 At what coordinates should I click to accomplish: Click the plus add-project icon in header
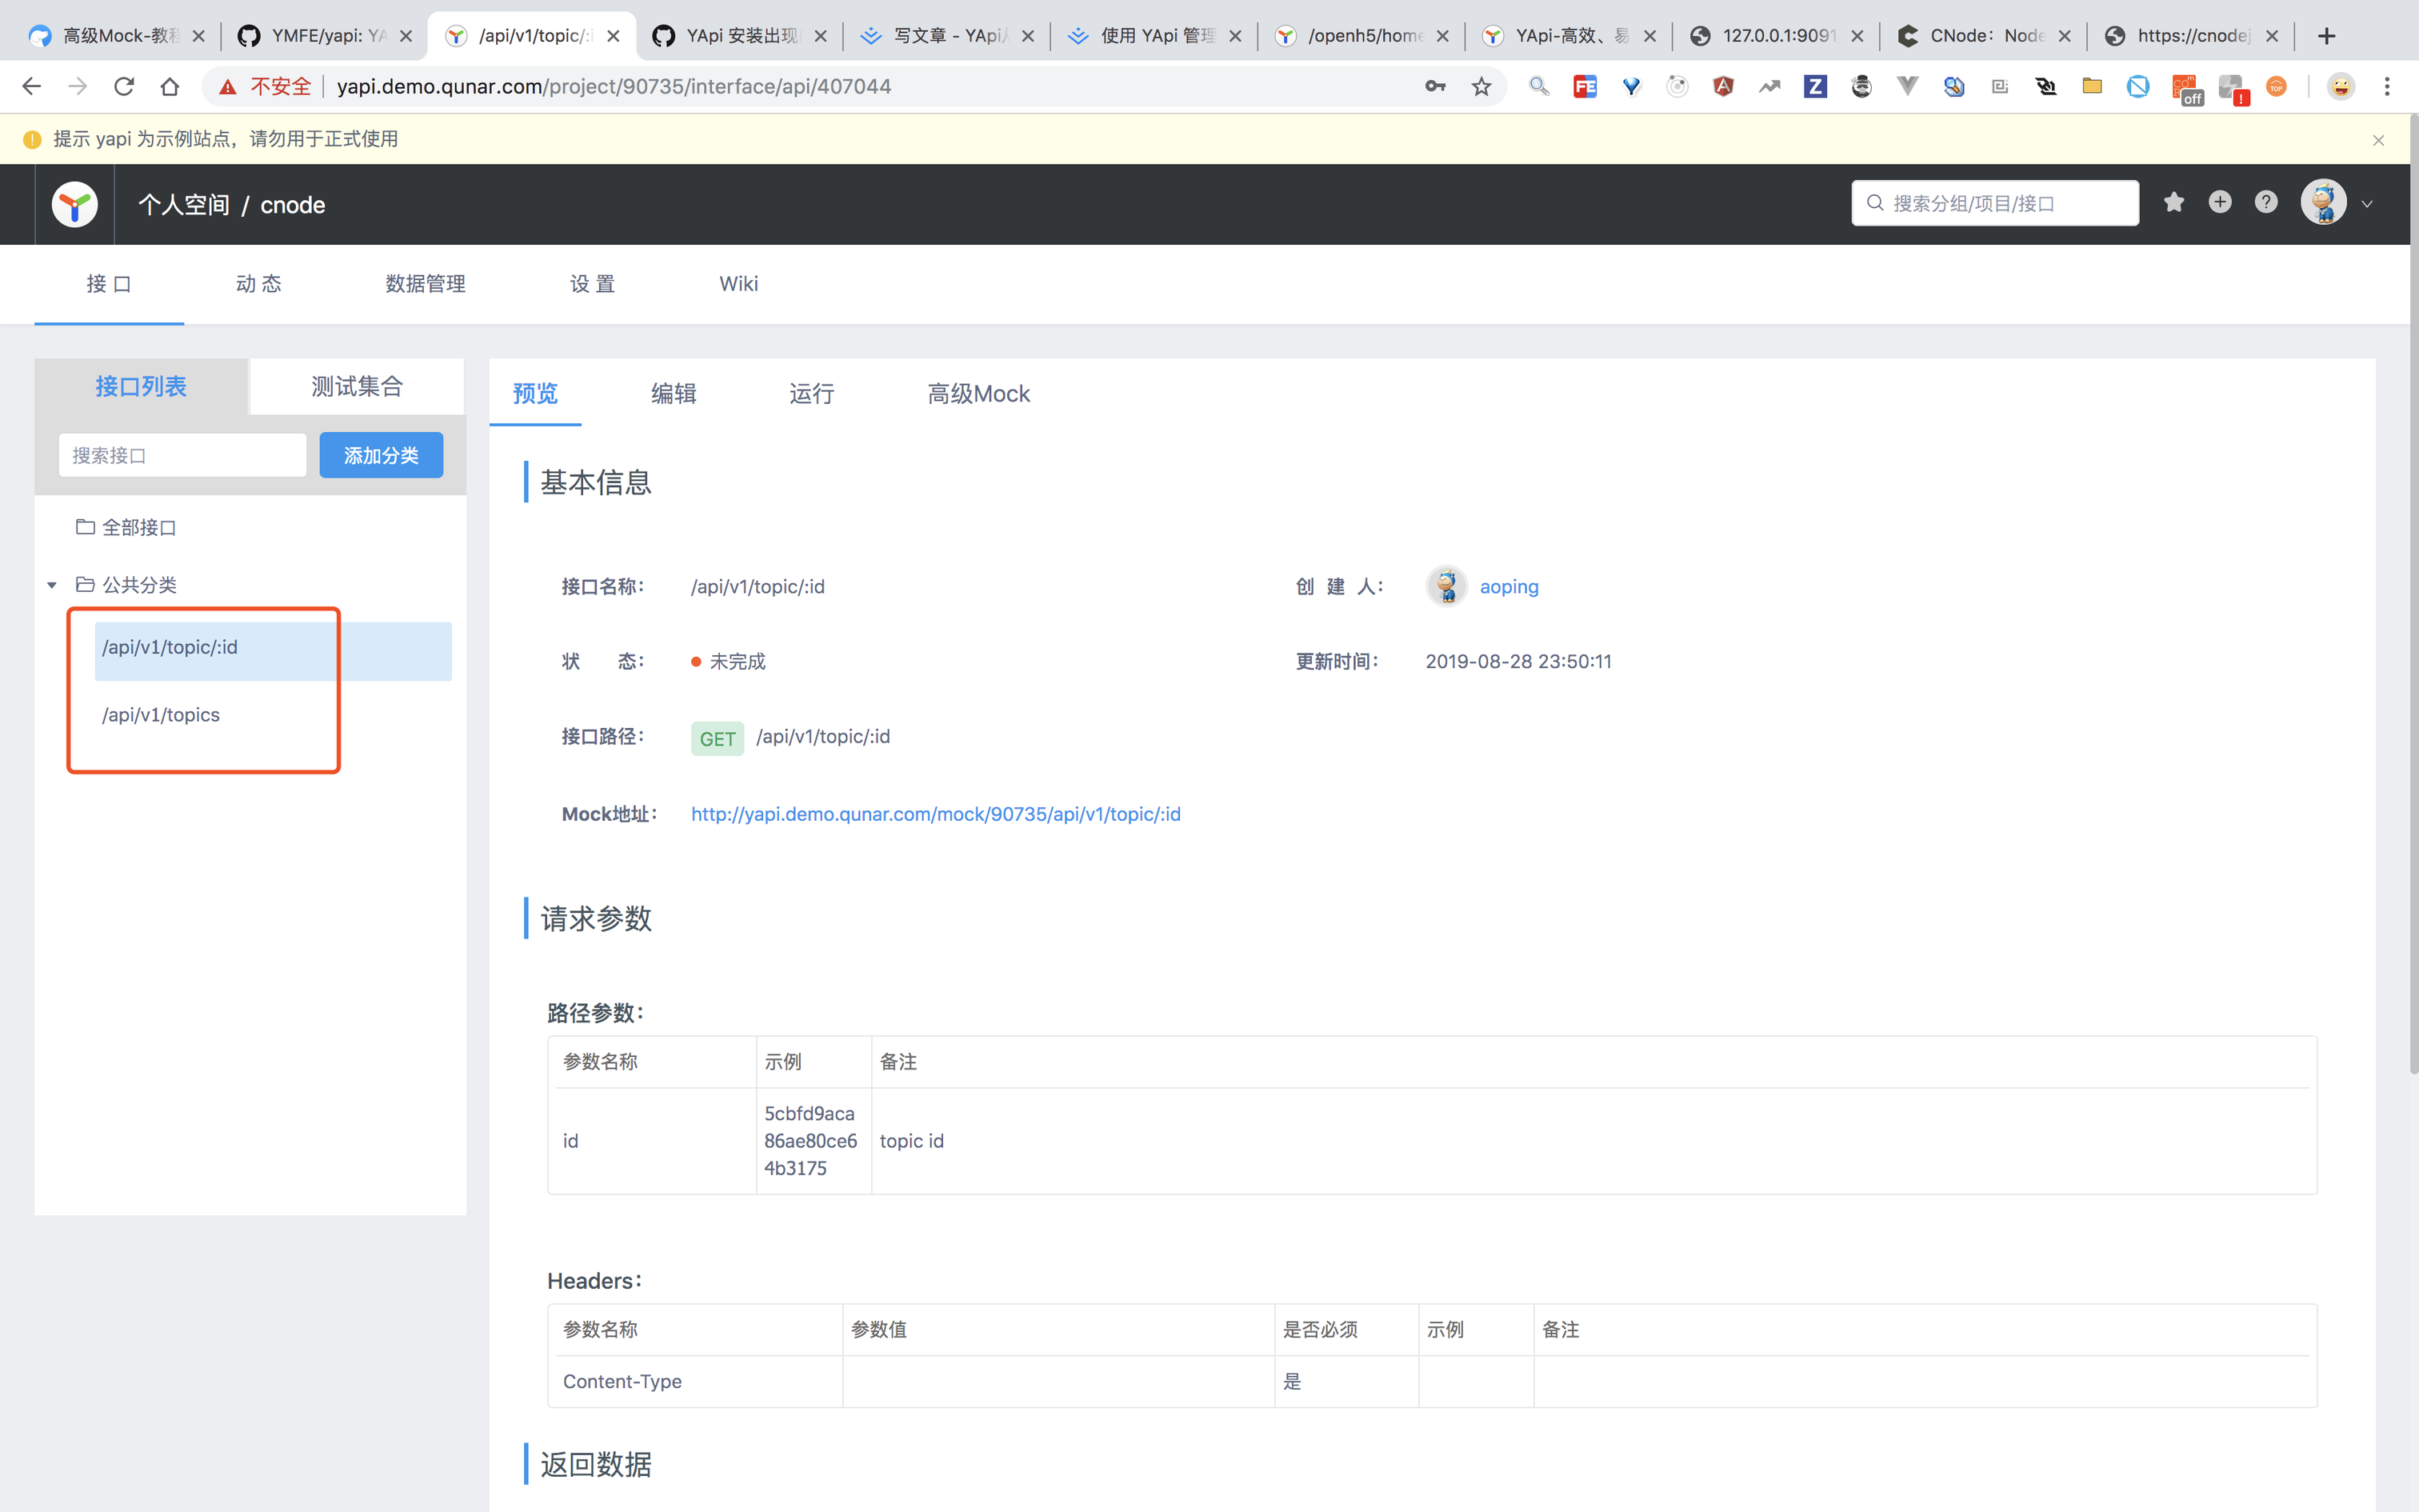(2220, 203)
